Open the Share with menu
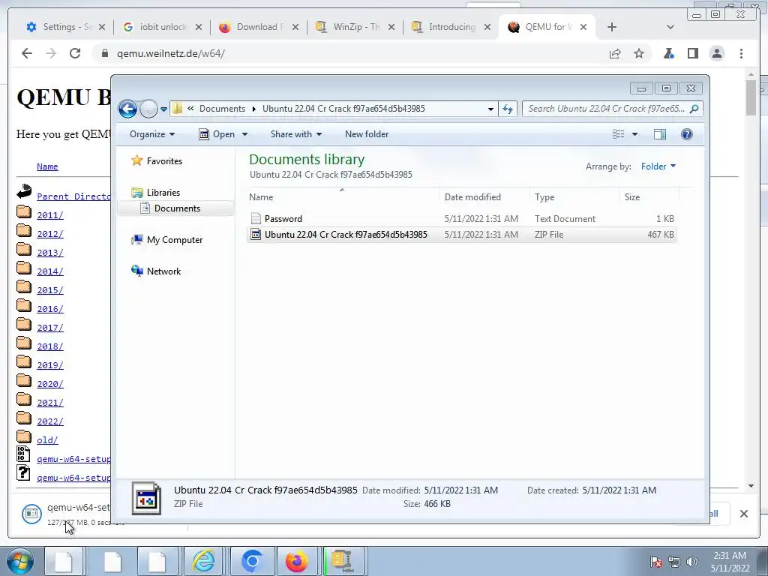Image resolution: width=768 pixels, height=576 pixels. [x=295, y=134]
